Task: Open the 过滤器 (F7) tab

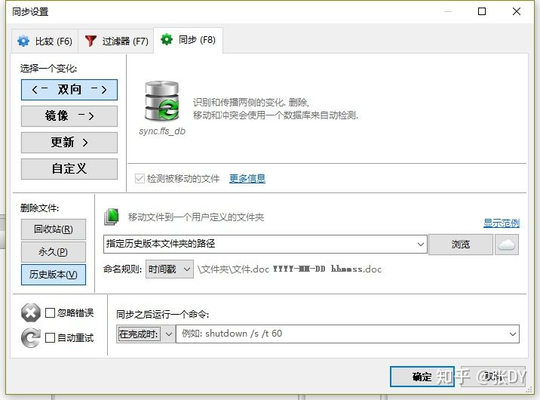Action: 116,41
